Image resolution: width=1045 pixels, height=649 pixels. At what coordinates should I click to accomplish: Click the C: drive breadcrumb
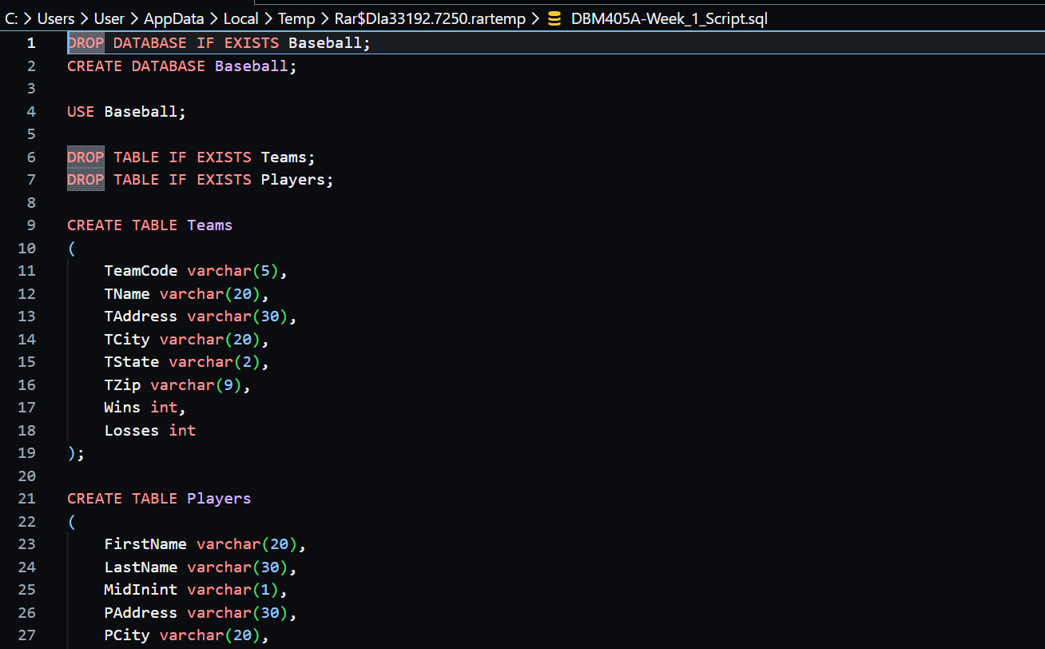[x=12, y=19]
